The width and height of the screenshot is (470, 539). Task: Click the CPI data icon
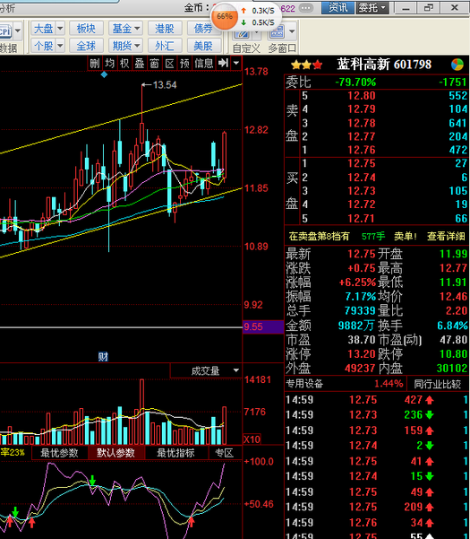[x=6, y=31]
